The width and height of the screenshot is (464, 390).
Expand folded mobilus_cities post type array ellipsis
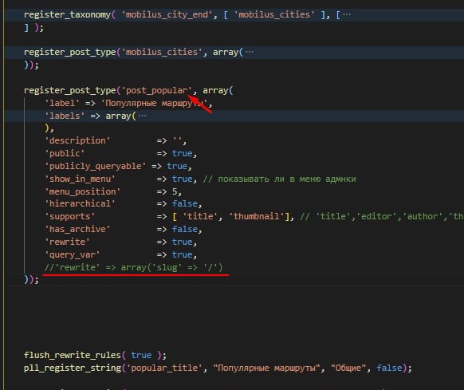click(250, 52)
